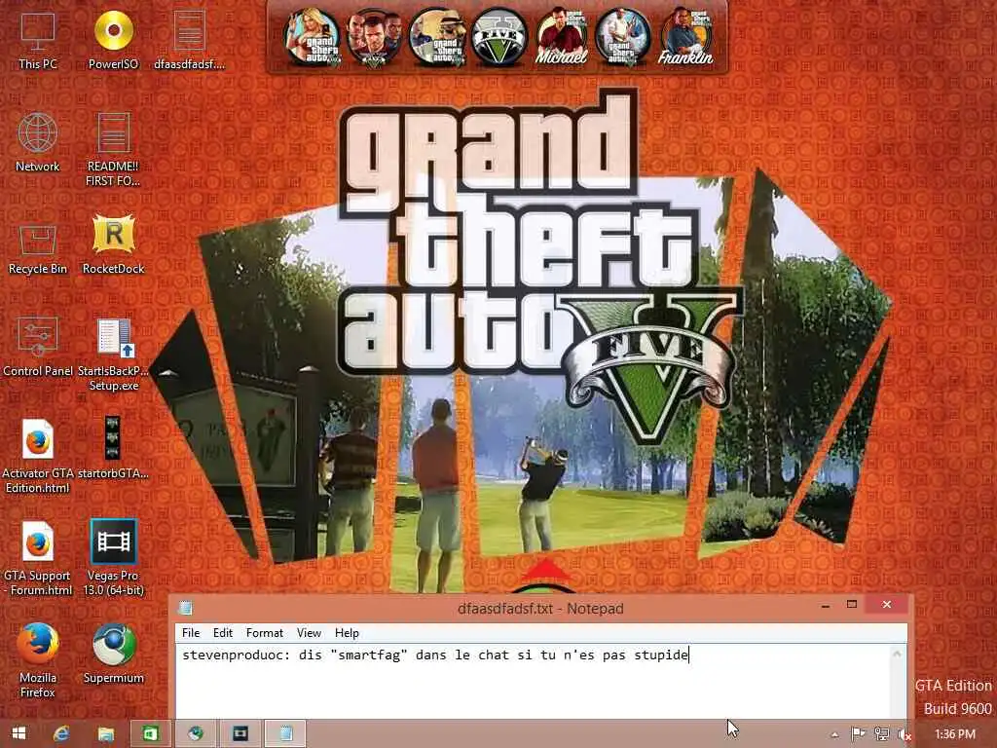Open the Windows Start button
This screenshot has height=748, width=997.
pos(19,733)
